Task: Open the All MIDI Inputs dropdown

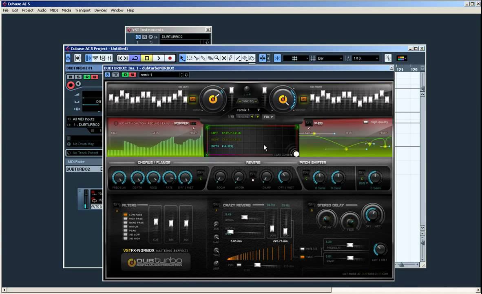Action: 84,119
